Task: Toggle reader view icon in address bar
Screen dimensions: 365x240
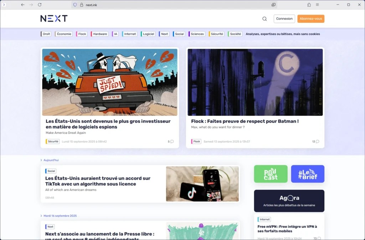Action: 273,5
